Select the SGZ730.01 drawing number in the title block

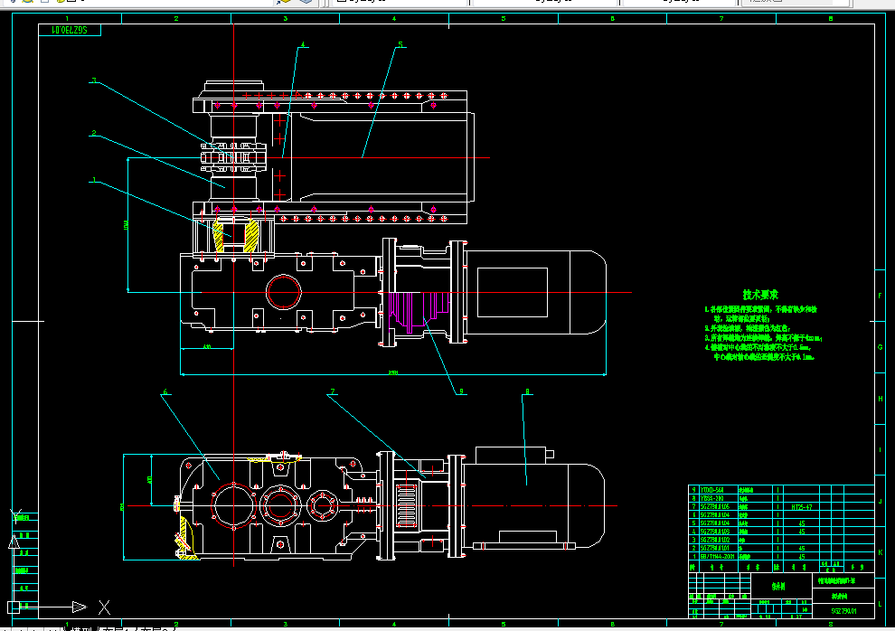point(843,611)
